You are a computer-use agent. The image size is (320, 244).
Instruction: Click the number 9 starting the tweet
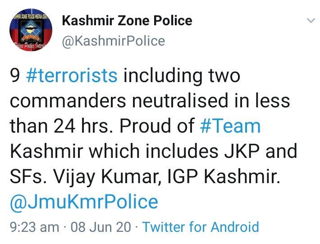point(15,76)
